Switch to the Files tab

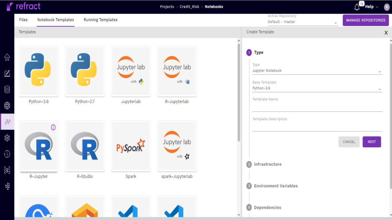tap(23, 20)
